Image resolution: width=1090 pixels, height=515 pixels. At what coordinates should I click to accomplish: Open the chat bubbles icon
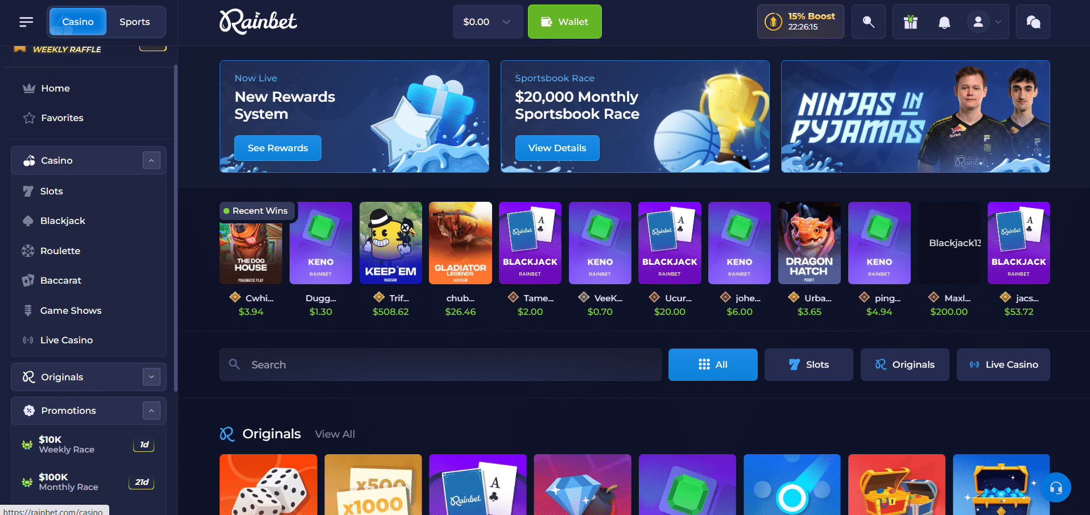[x=1033, y=22]
